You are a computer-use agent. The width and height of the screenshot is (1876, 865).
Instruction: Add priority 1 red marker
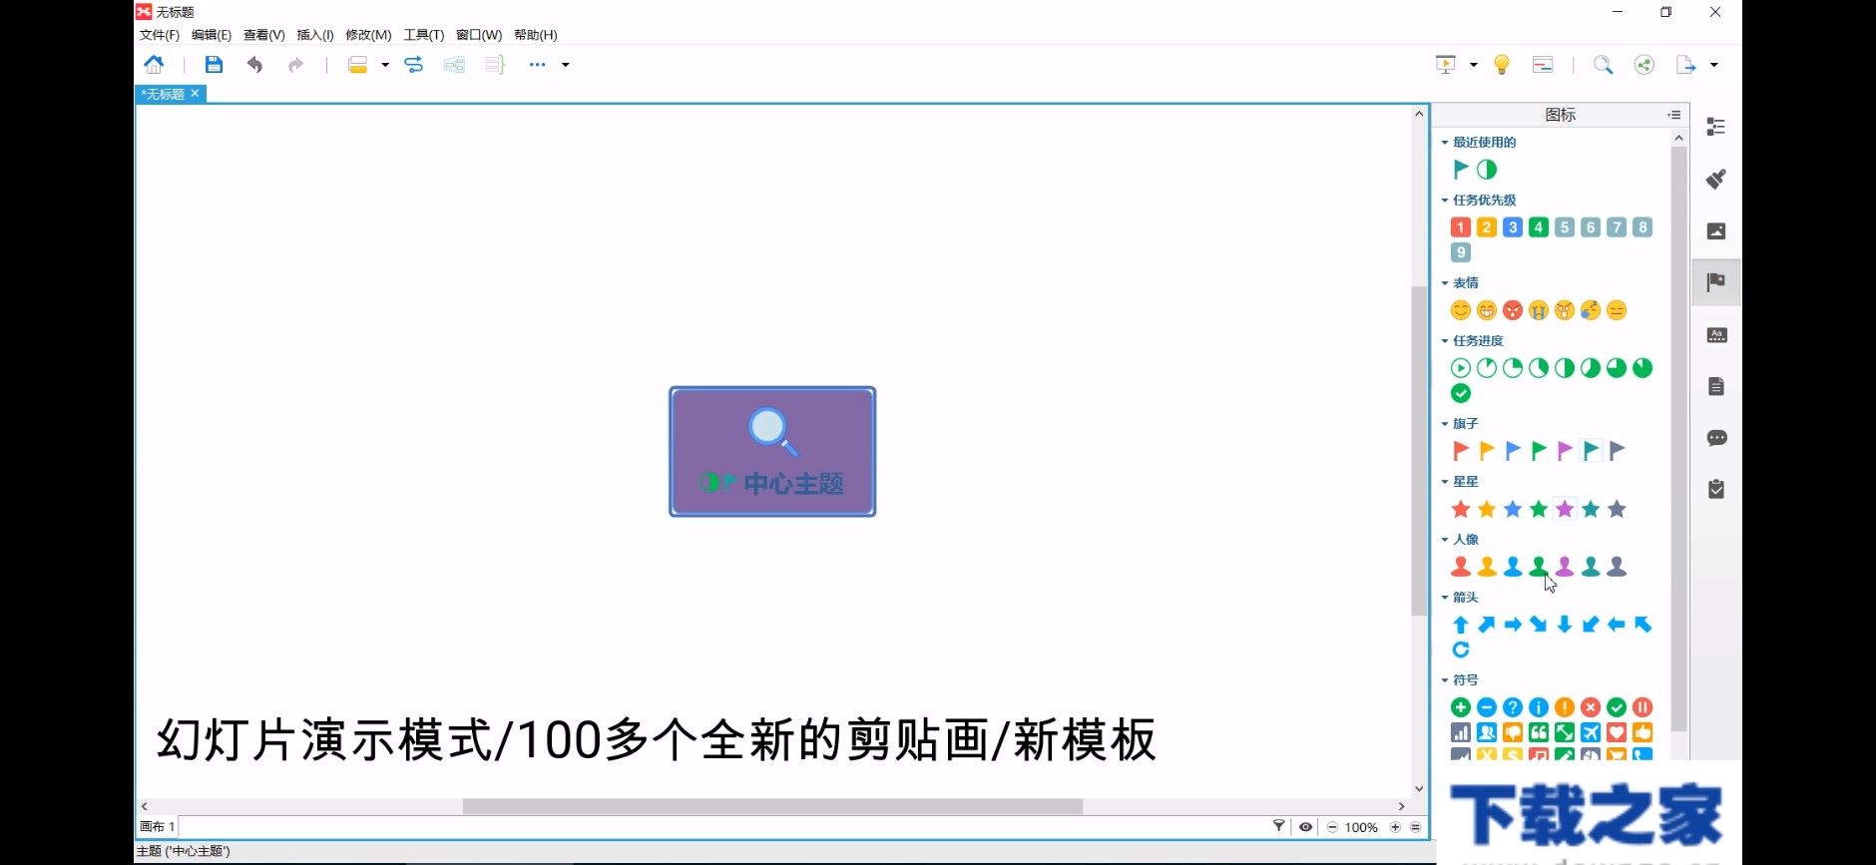coord(1461,227)
